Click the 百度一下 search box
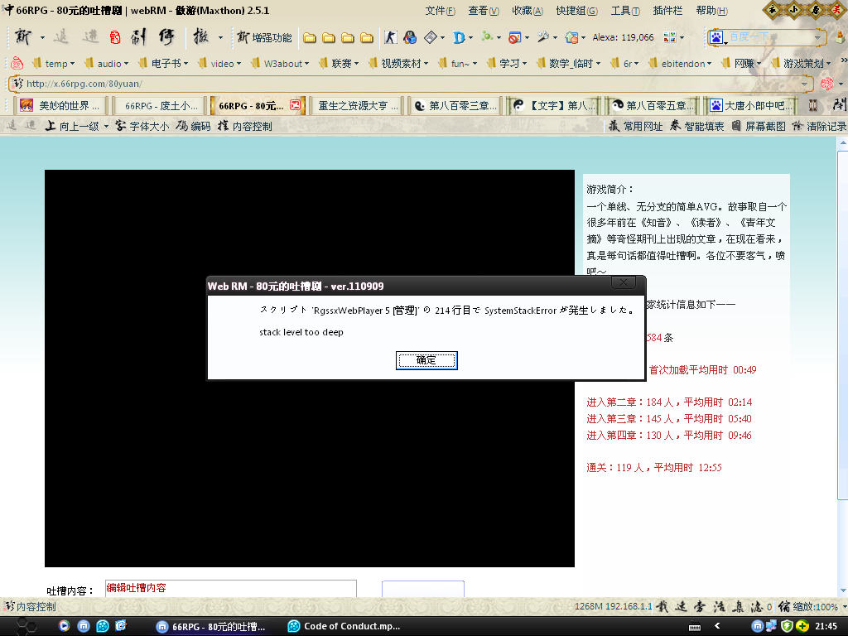This screenshot has width=848, height=636. tap(768, 37)
